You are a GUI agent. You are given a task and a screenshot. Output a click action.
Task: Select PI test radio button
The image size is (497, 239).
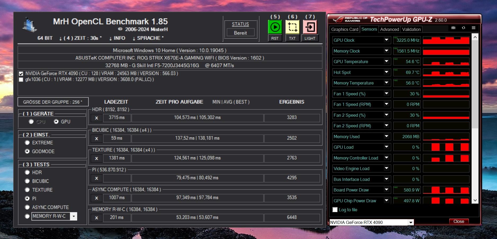(27, 198)
